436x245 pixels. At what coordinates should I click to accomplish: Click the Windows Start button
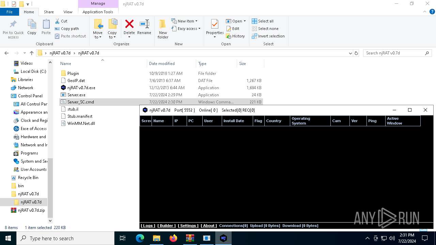[x=8, y=238]
